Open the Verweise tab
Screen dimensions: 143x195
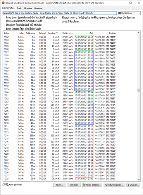[x=38, y=8]
